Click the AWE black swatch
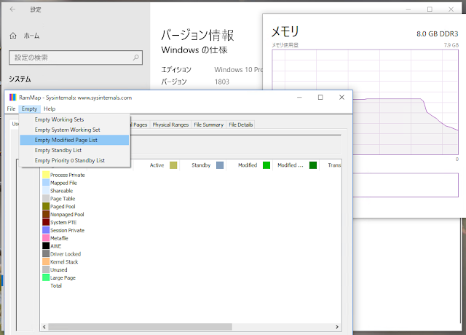This screenshot has height=335, width=466. click(x=46, y=246)
